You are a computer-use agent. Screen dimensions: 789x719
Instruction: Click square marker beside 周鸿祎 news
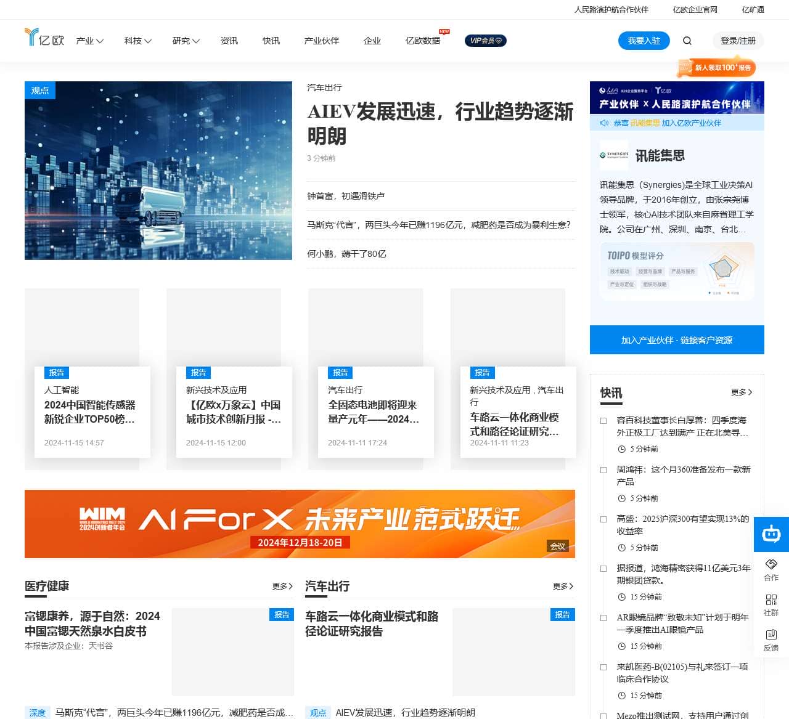[x=604, y=470]
